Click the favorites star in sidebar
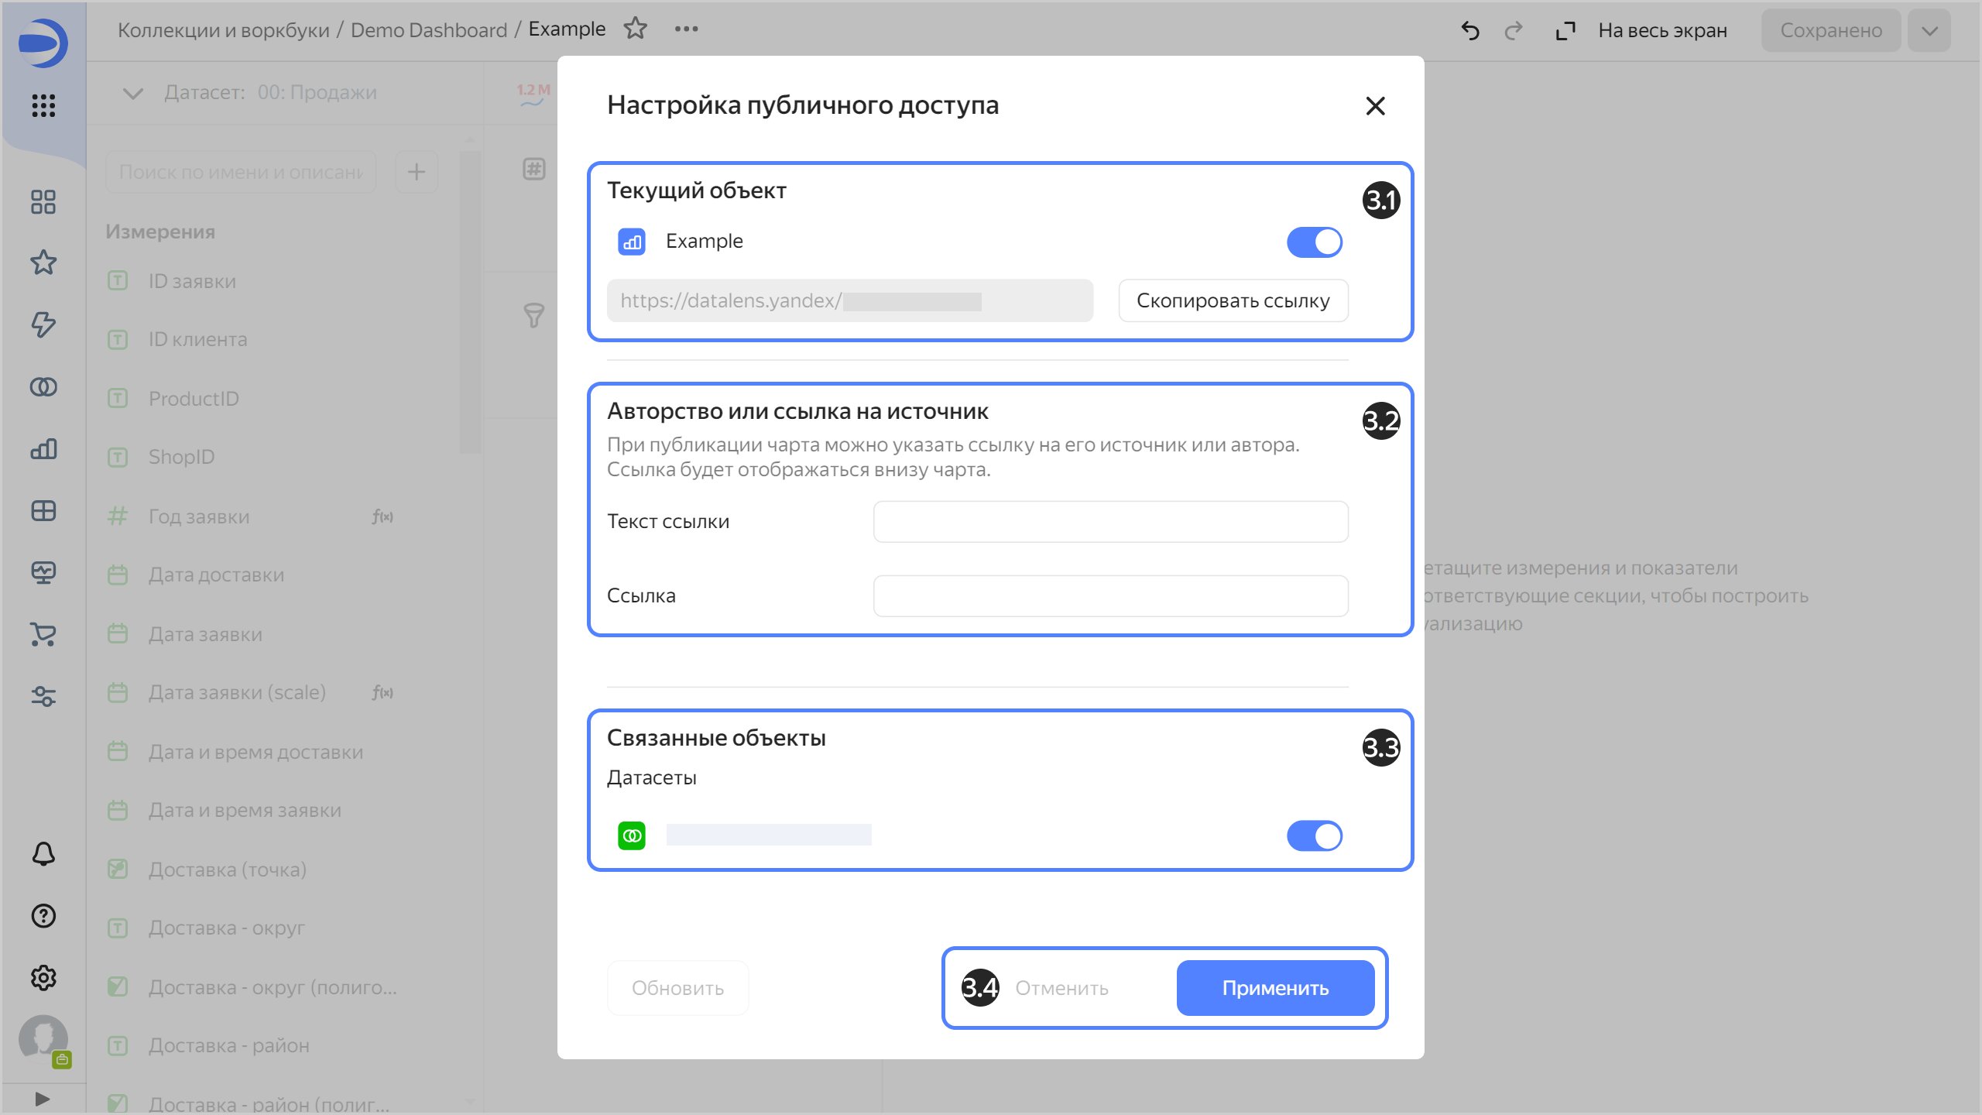1982x1115 pixels. click(x=43, y=262)
